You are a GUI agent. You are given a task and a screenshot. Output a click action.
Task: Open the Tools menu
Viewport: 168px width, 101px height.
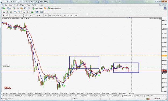28,5
